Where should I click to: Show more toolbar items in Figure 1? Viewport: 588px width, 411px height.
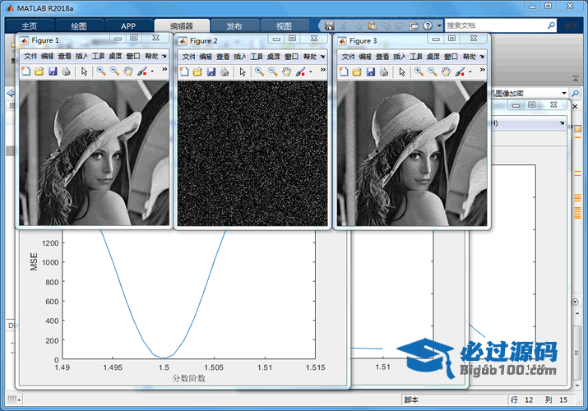164,69
